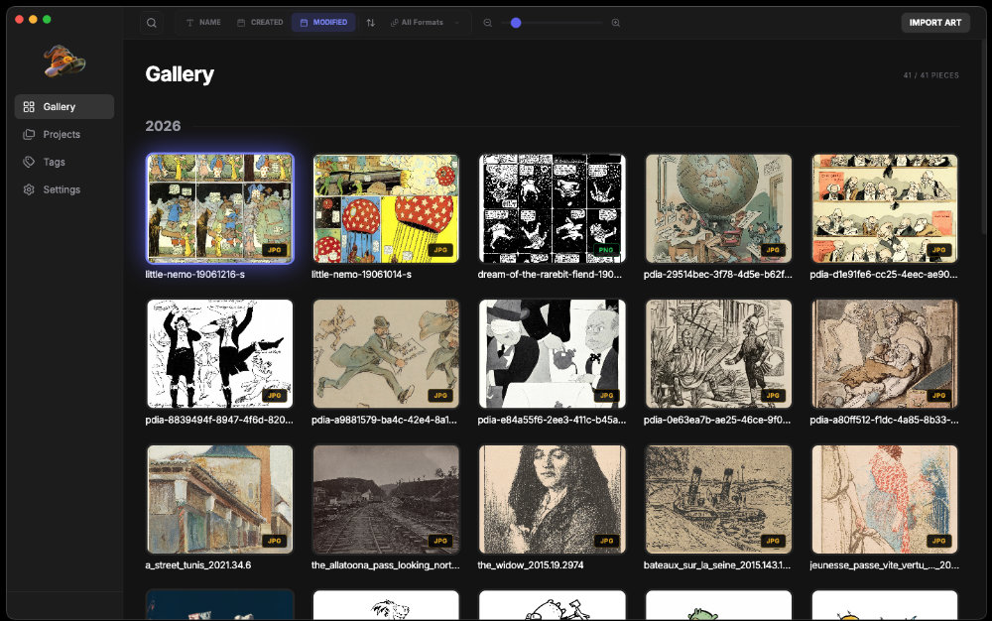Screen dimensions: 992x621
Task: Sort gallery by Name
Action: coord(203,23)
